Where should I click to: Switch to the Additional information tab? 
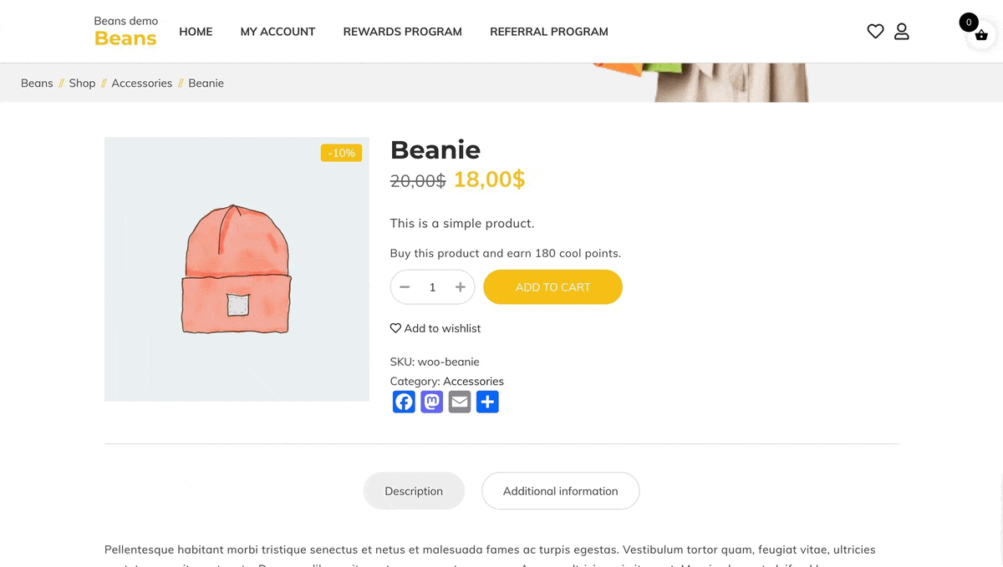click(x=560, y=491)
